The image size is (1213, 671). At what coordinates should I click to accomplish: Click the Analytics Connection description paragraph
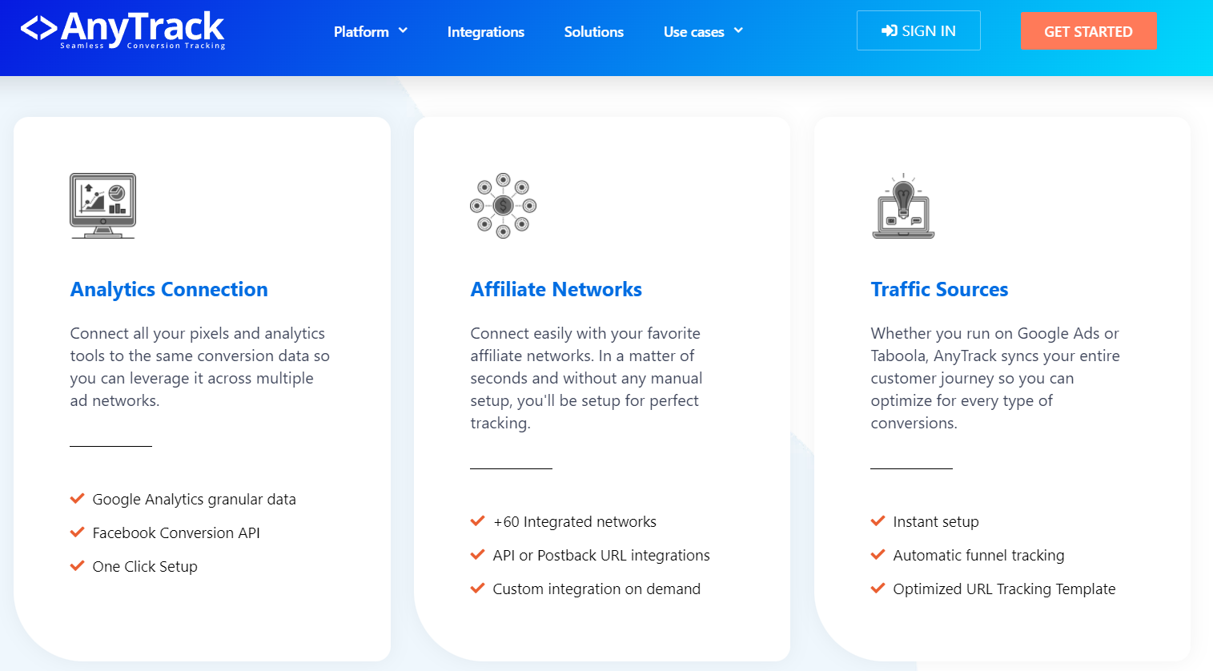pyautogui.click(x=200, y=367)
